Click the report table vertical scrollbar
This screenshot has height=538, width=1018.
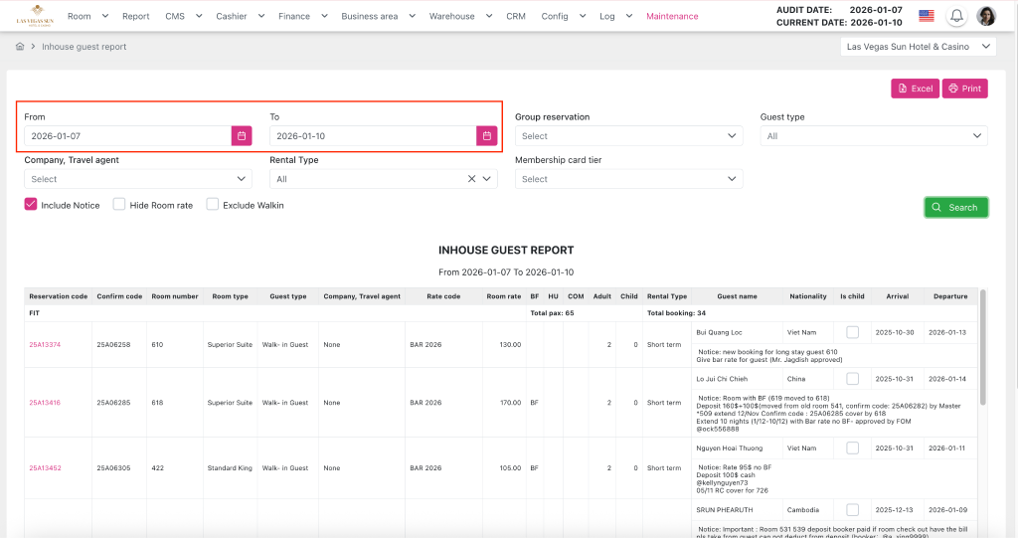(983, 338)
